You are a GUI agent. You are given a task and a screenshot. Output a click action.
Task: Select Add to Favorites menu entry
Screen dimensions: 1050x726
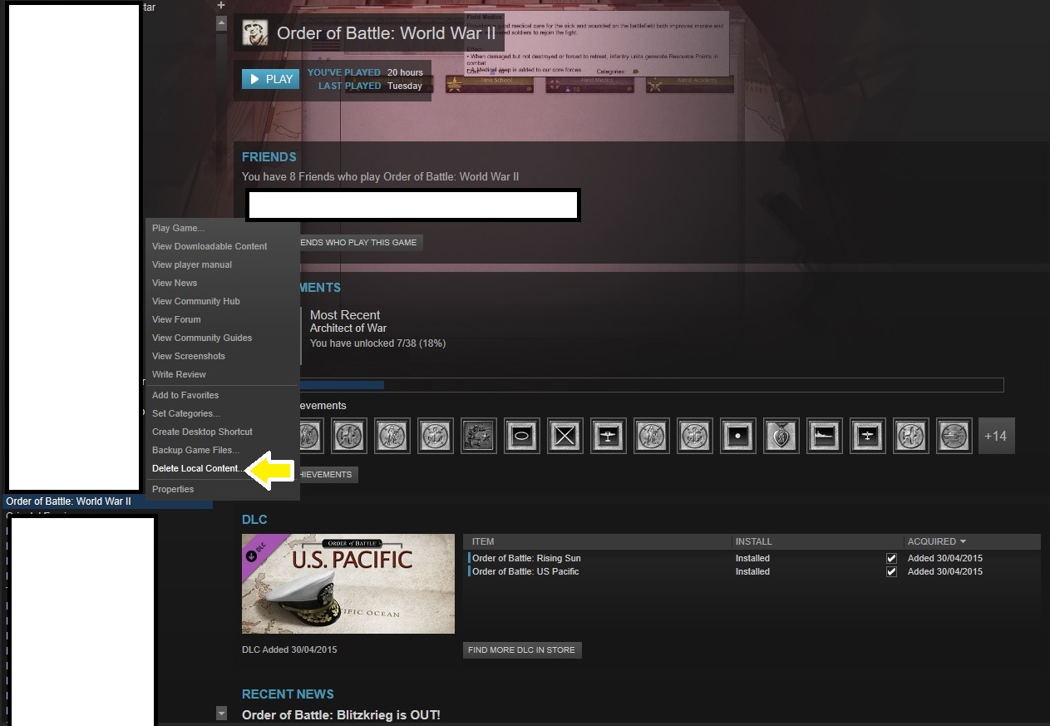point(185,395)
